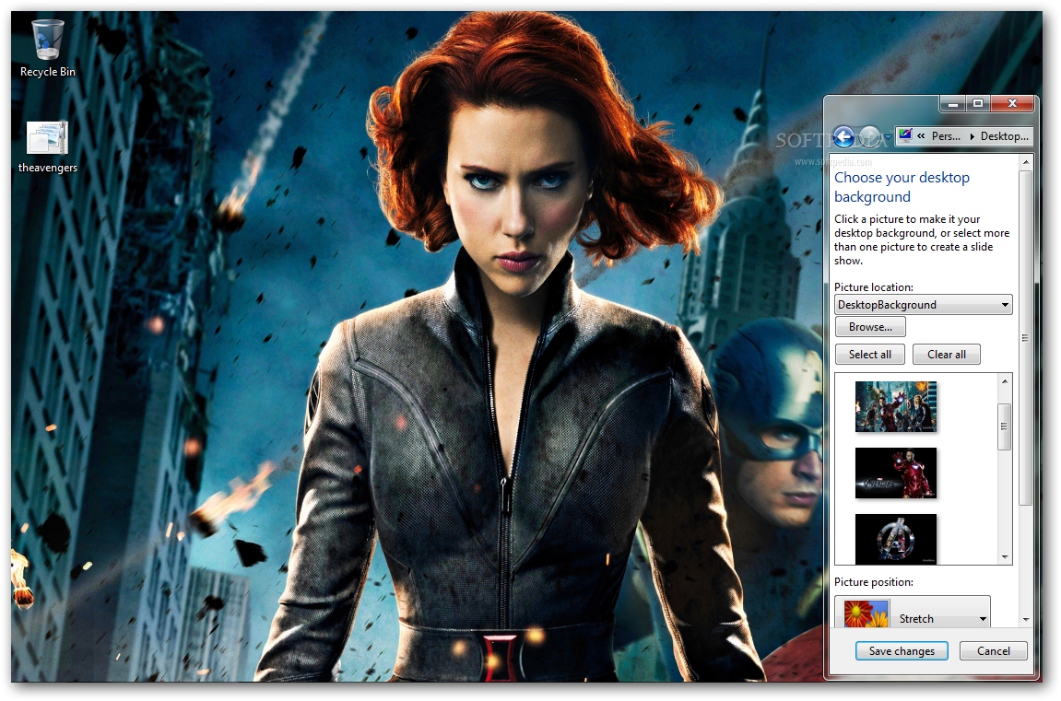Click the 'Picture location:' label

(x=874, y=286)
